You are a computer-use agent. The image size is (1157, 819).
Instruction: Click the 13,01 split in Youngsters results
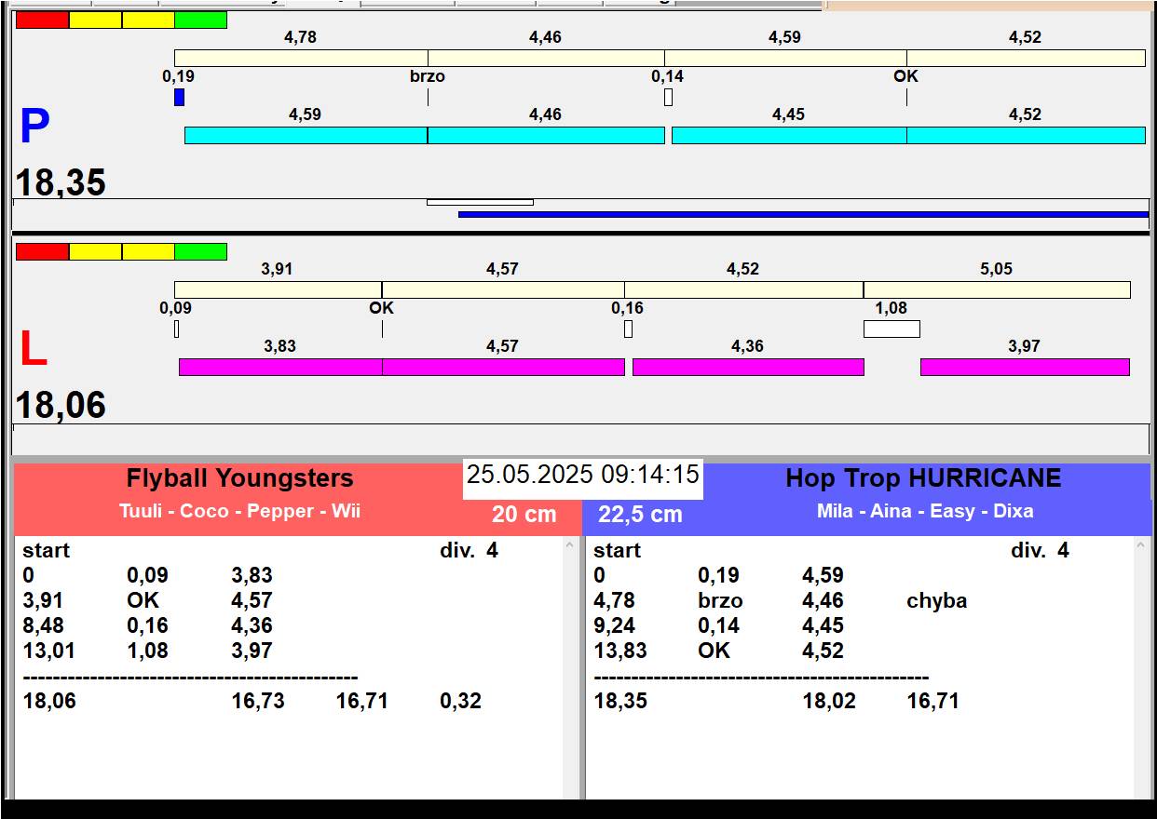pyautogui.click(x=50, y=651)
